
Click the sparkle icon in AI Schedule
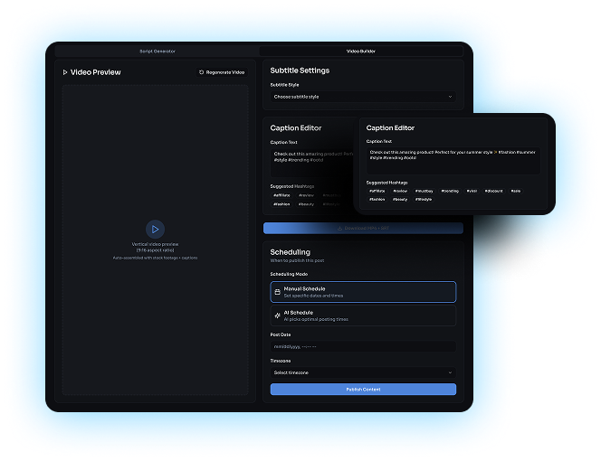coord(277,315)
